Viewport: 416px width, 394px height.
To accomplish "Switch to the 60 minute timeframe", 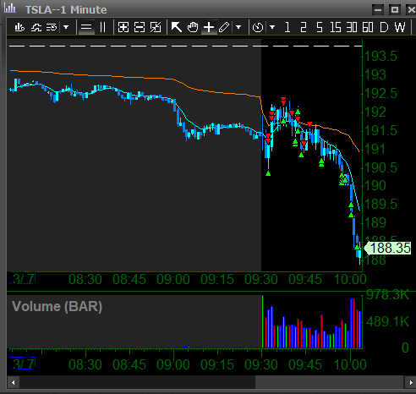I will (368, 27).
